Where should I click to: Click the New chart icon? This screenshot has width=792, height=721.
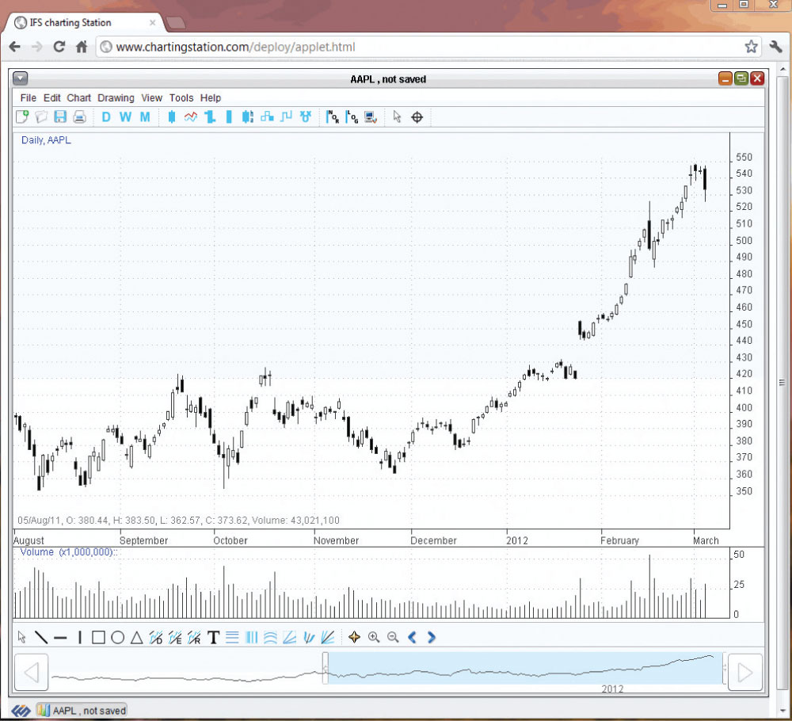[x=22, y=117]
